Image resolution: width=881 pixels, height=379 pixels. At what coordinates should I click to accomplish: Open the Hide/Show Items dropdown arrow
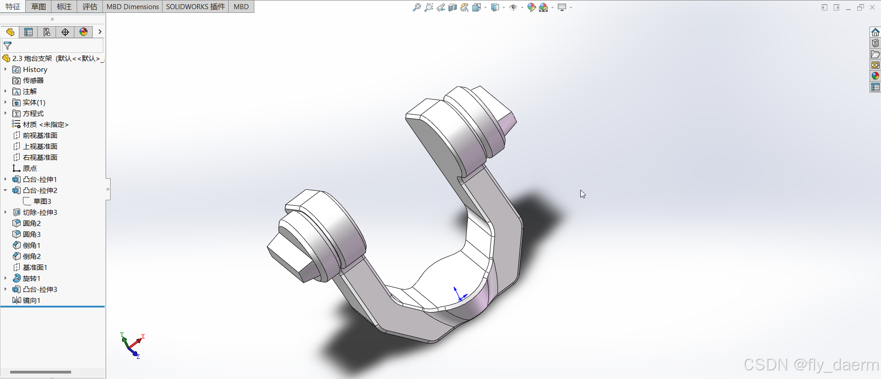point(522,7)
